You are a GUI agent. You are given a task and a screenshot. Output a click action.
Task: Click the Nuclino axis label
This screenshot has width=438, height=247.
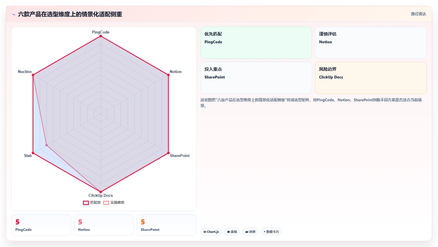pyautogui.click(x=25, y=72)
